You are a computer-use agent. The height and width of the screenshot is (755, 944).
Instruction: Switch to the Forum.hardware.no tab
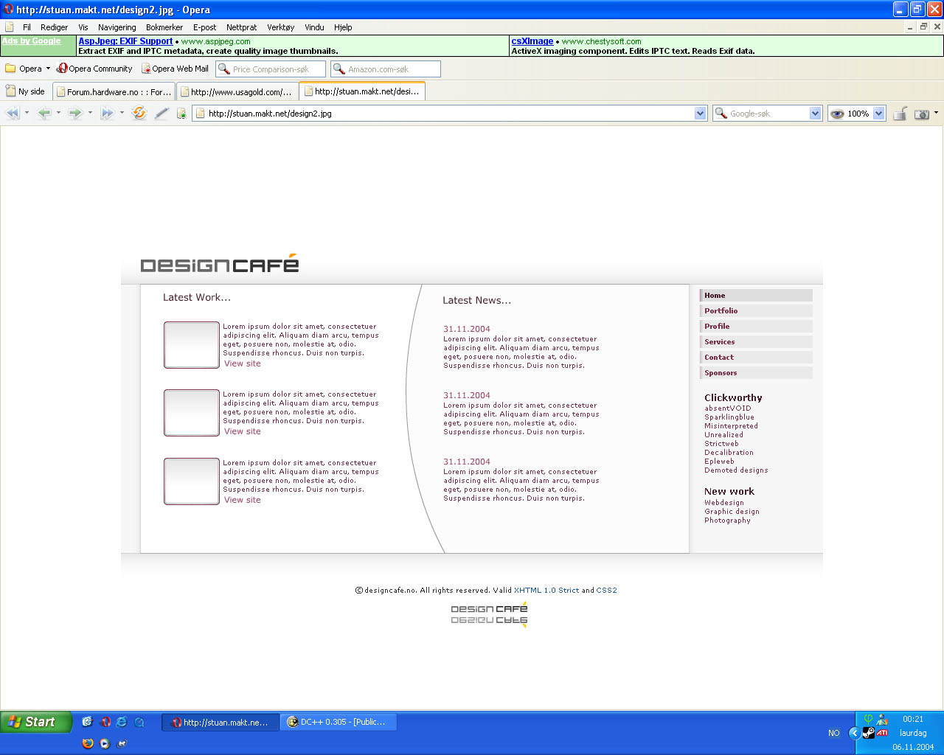114,91
